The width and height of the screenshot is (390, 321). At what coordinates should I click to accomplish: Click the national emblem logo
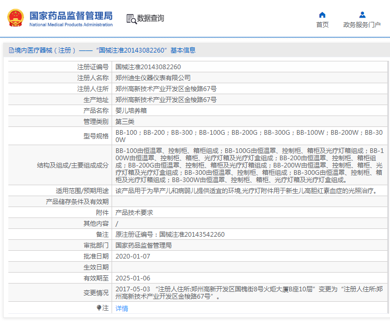coord(15,18)
